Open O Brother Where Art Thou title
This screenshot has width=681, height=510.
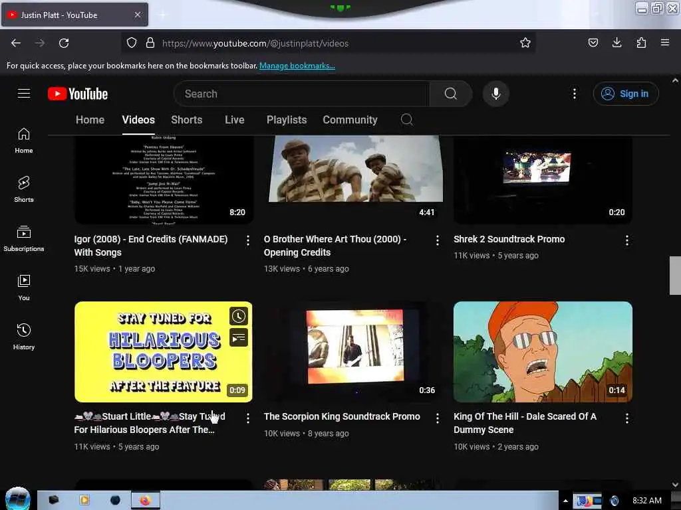click(x=335, y=246)
